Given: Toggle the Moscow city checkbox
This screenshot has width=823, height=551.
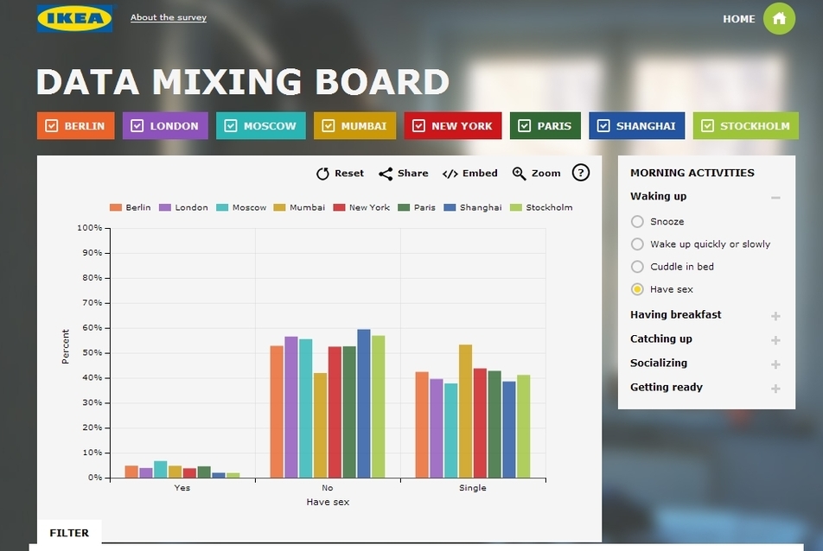Looking at the screenshot, I should point(231,126).
